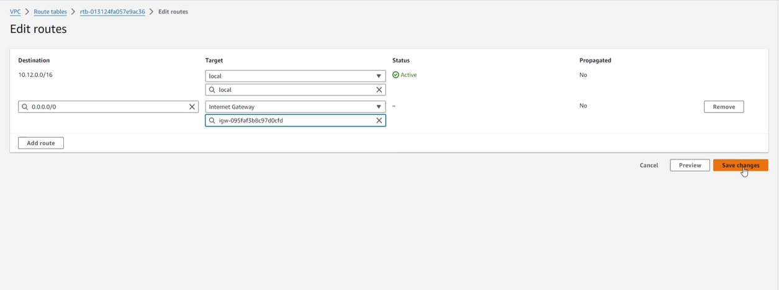
Task: Clear the 0.0.0.0/0 destination field
Action: coord(192,107)
